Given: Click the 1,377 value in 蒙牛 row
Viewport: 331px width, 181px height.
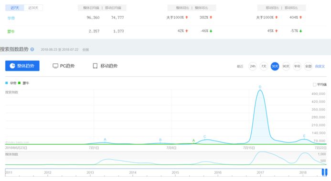Looking at the screenshot, I should (x=118, y=31).
